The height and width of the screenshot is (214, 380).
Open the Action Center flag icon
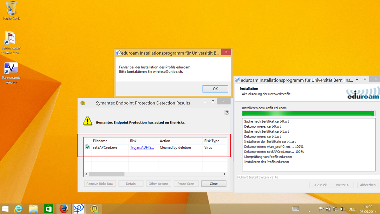point(321,209)
